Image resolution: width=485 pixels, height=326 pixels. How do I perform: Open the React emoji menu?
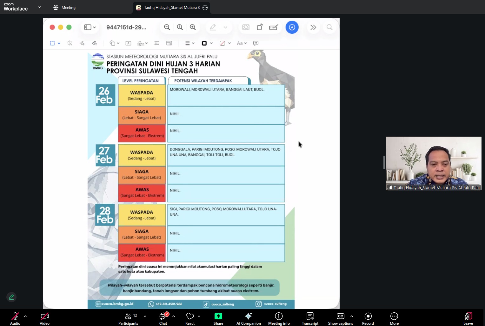tap(190, 318)
